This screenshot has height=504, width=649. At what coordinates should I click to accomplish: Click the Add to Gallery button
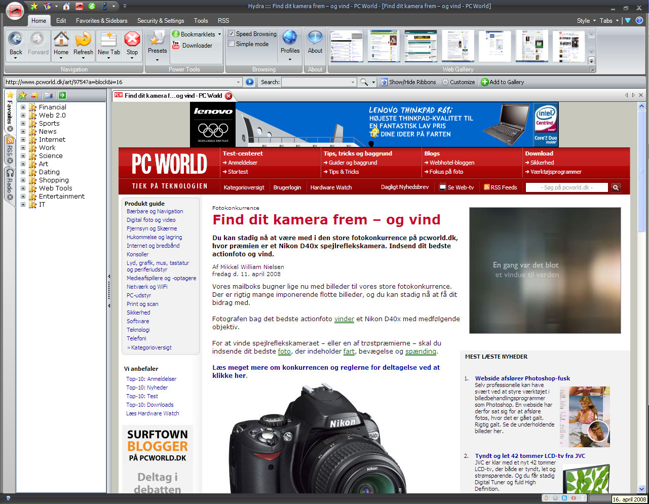pyautogui.click(x=502, y=82)
